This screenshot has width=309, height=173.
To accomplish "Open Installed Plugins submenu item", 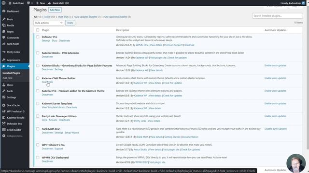I will click(x=11, y=73).
